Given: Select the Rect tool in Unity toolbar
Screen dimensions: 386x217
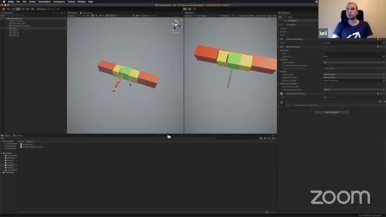Looking at the screenshot, I should [x=23, y=9].
